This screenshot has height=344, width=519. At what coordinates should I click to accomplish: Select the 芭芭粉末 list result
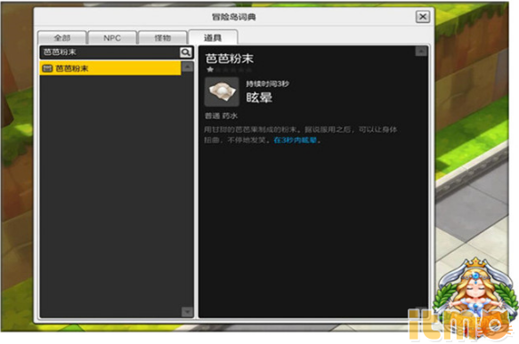click(x=110, y=68)
